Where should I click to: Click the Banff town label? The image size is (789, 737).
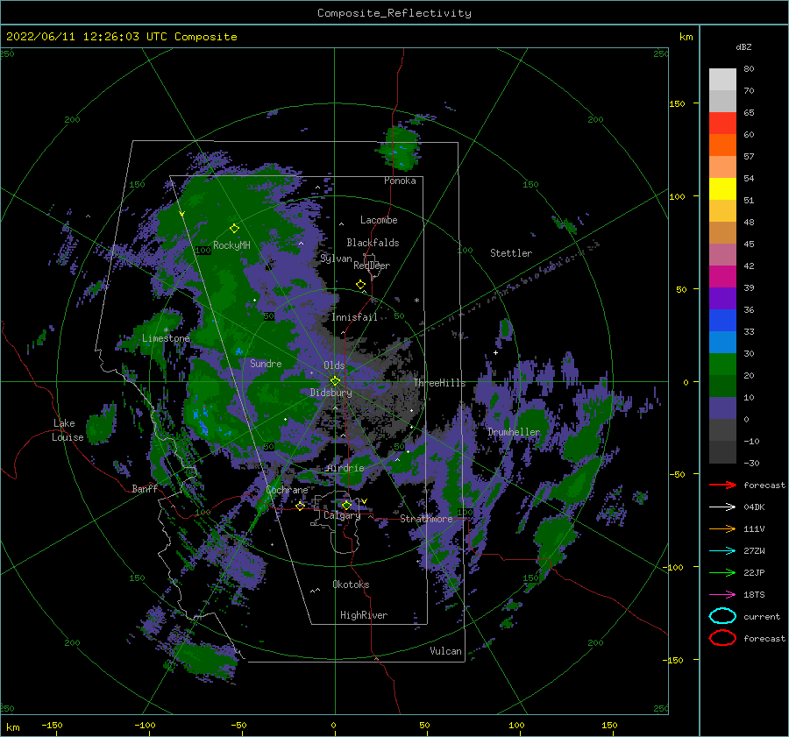[145, 489]
